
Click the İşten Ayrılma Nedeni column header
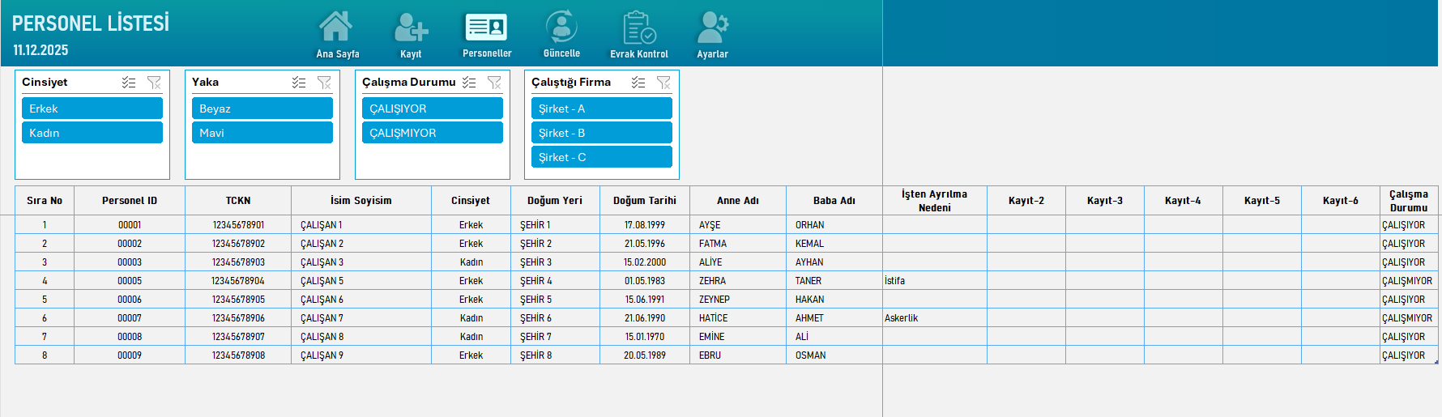tap(935, 201)
